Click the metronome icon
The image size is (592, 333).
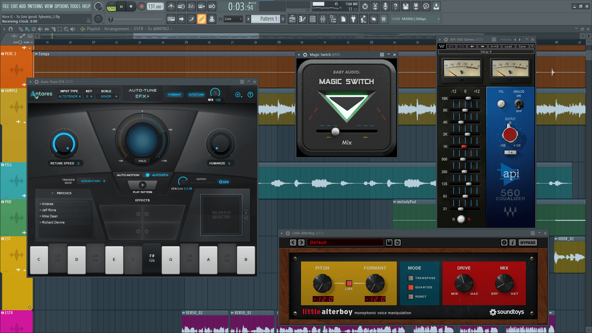[x=171, y=6]
